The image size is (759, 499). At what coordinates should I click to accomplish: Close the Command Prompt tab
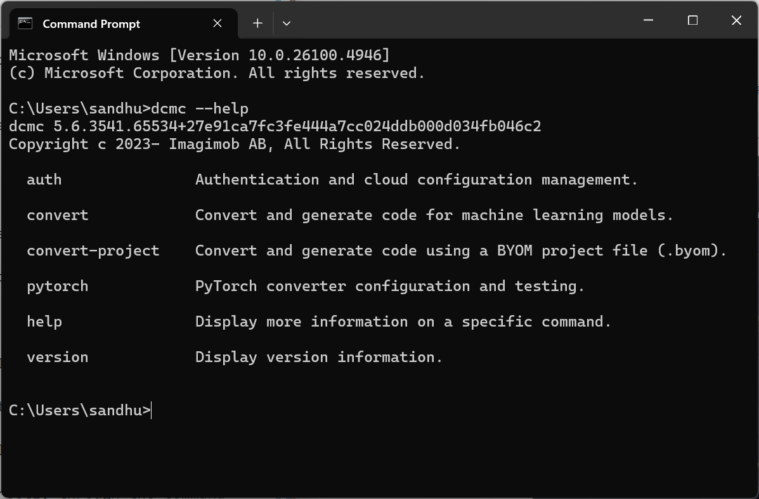click(217, 23)
